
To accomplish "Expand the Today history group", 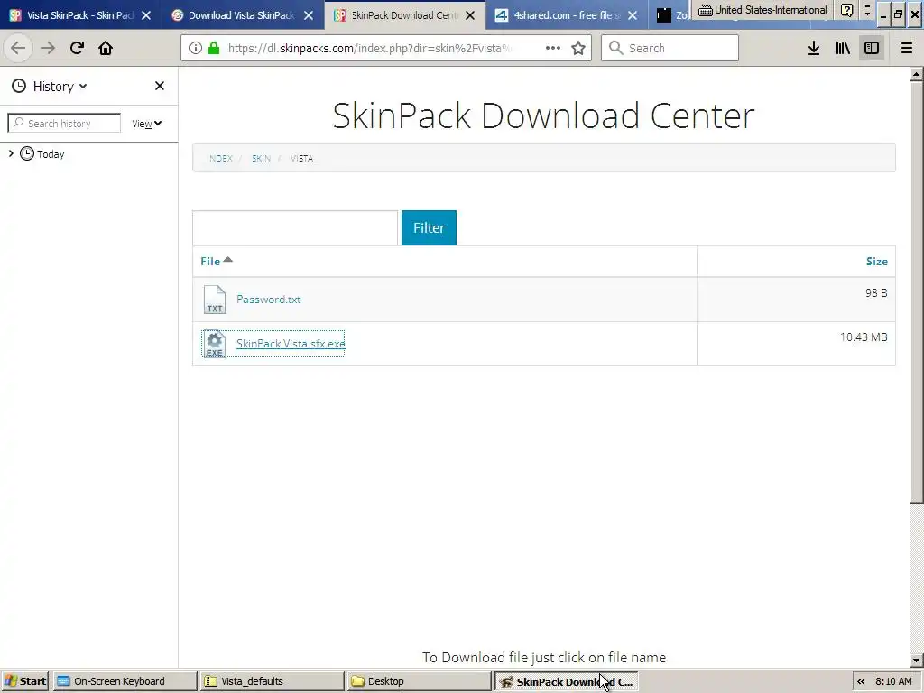I will (11, 153).
